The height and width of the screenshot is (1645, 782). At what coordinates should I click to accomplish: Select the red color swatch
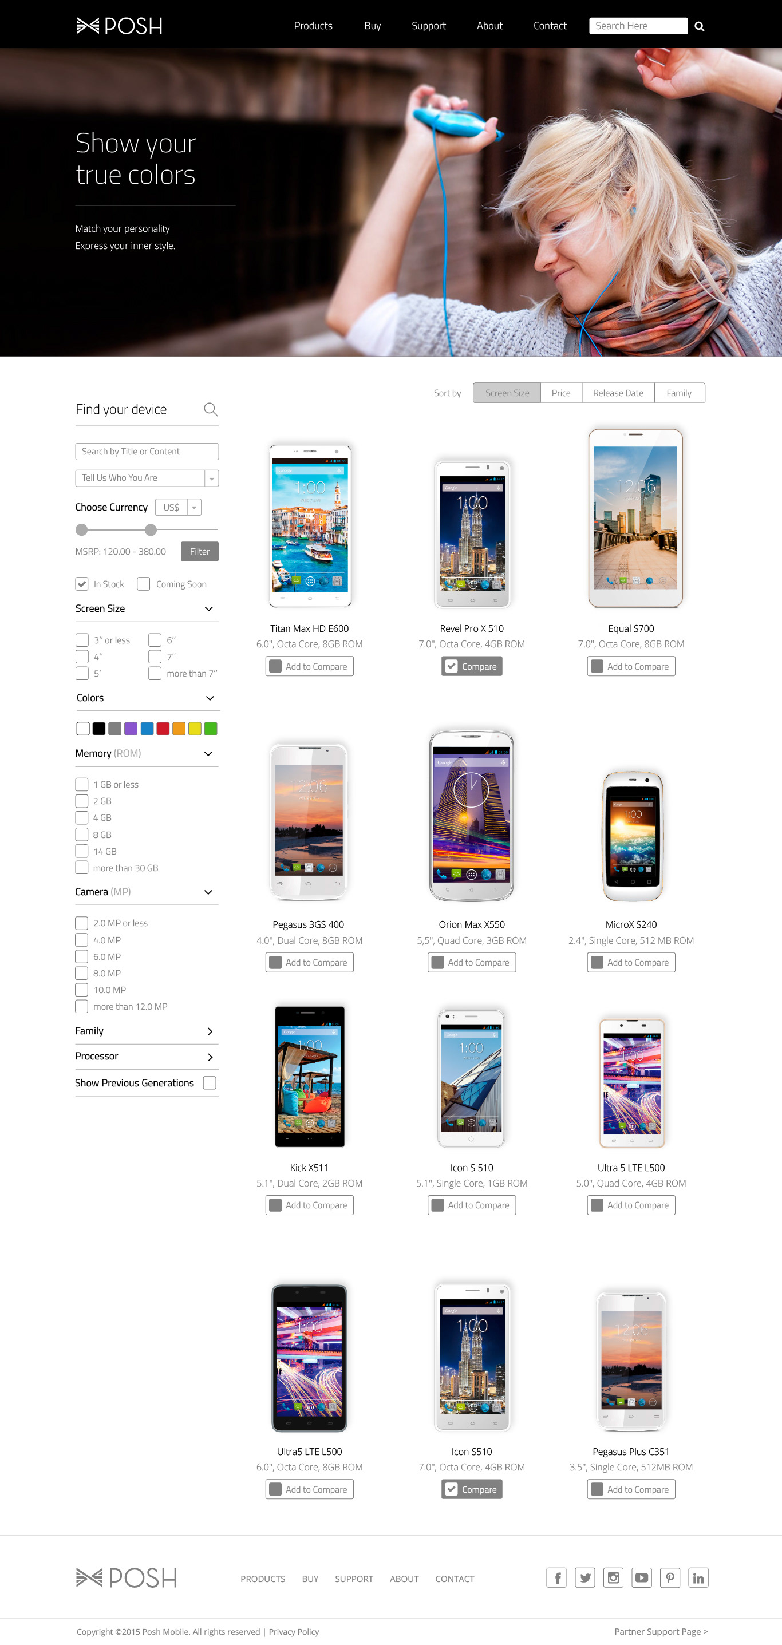(163, 729)
